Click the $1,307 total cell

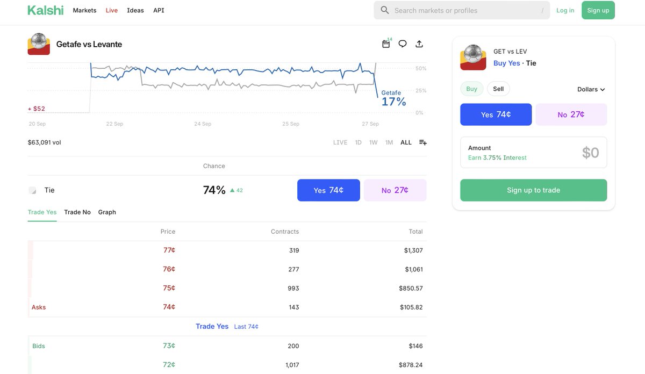coord(414,250)
